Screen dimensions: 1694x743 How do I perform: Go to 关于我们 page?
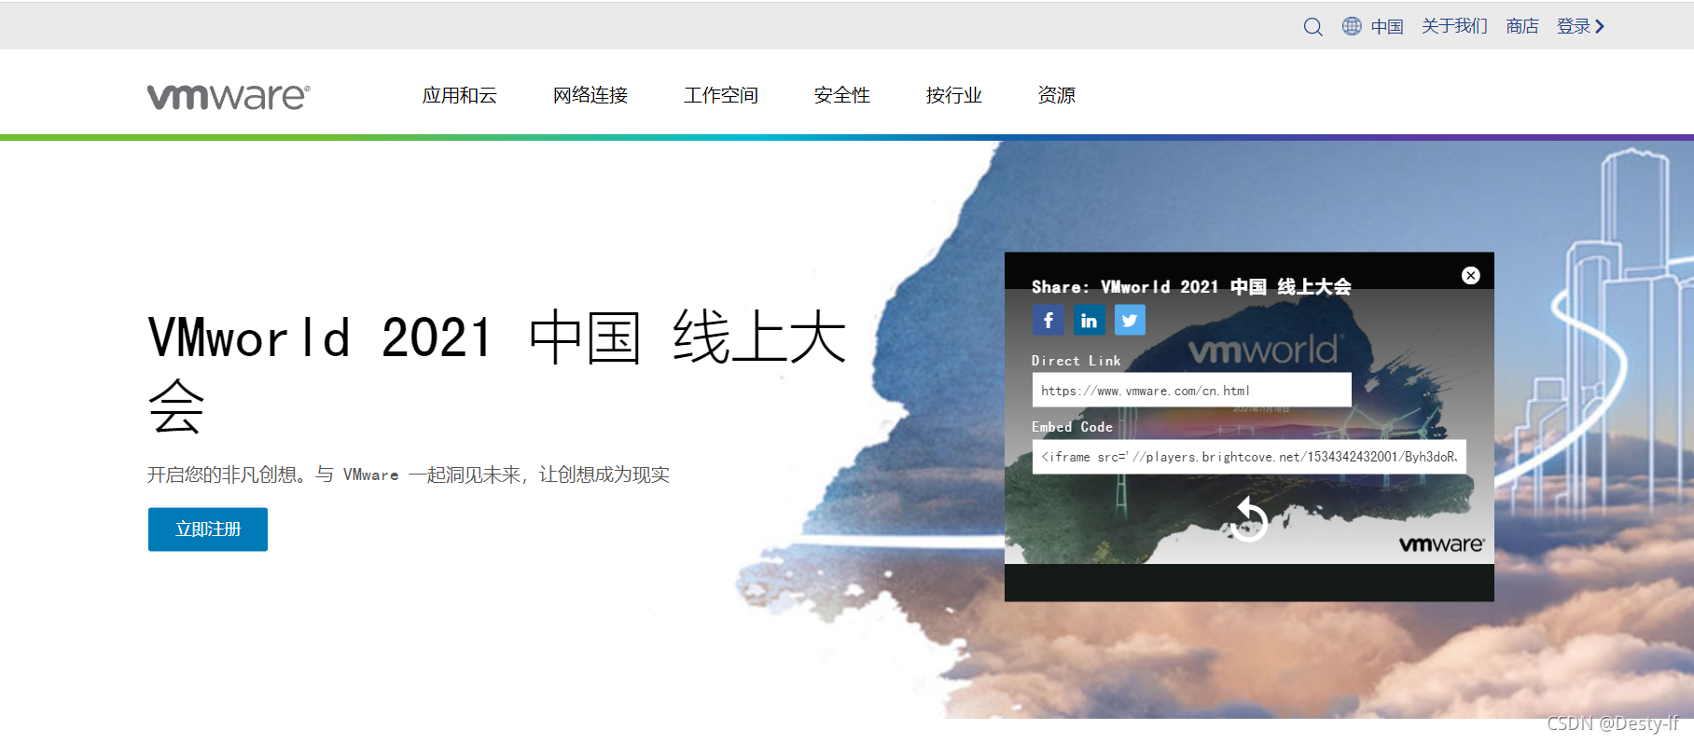[1454, 26]
